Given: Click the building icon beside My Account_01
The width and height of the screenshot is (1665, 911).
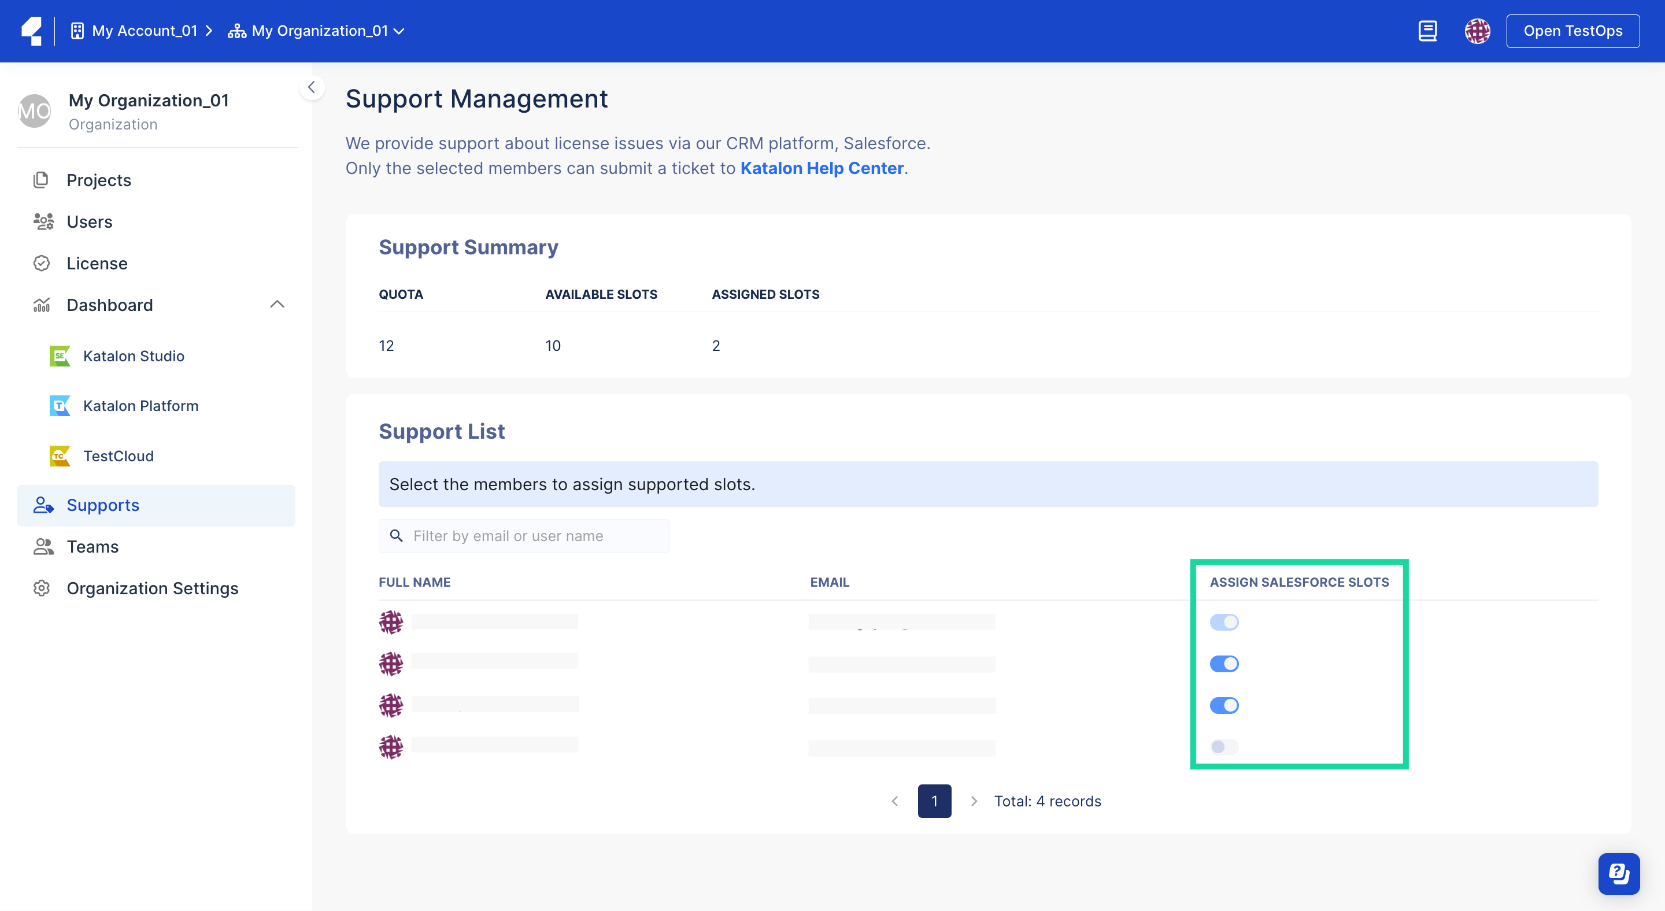Looking at the screenshot, I should [77, 31].
